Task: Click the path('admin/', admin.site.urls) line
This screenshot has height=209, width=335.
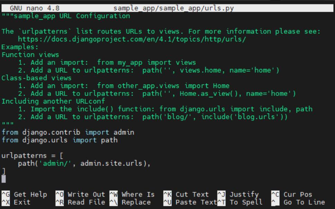Action: 84,163
